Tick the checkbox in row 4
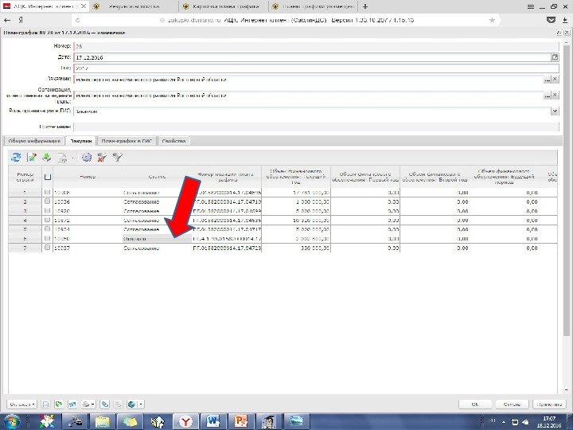This screenshot has height=430, width=573. (47, 220)
